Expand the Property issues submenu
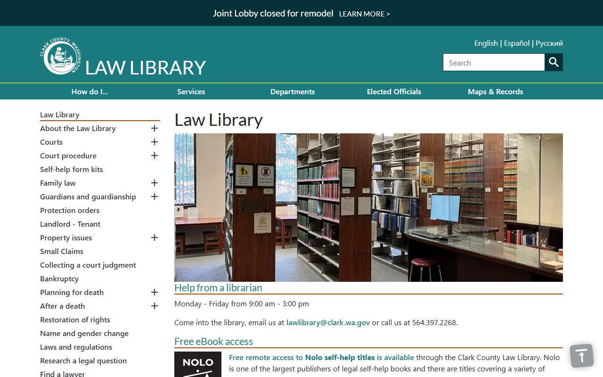This screenshot has width=603, height=377. click(x=154, y=238)
